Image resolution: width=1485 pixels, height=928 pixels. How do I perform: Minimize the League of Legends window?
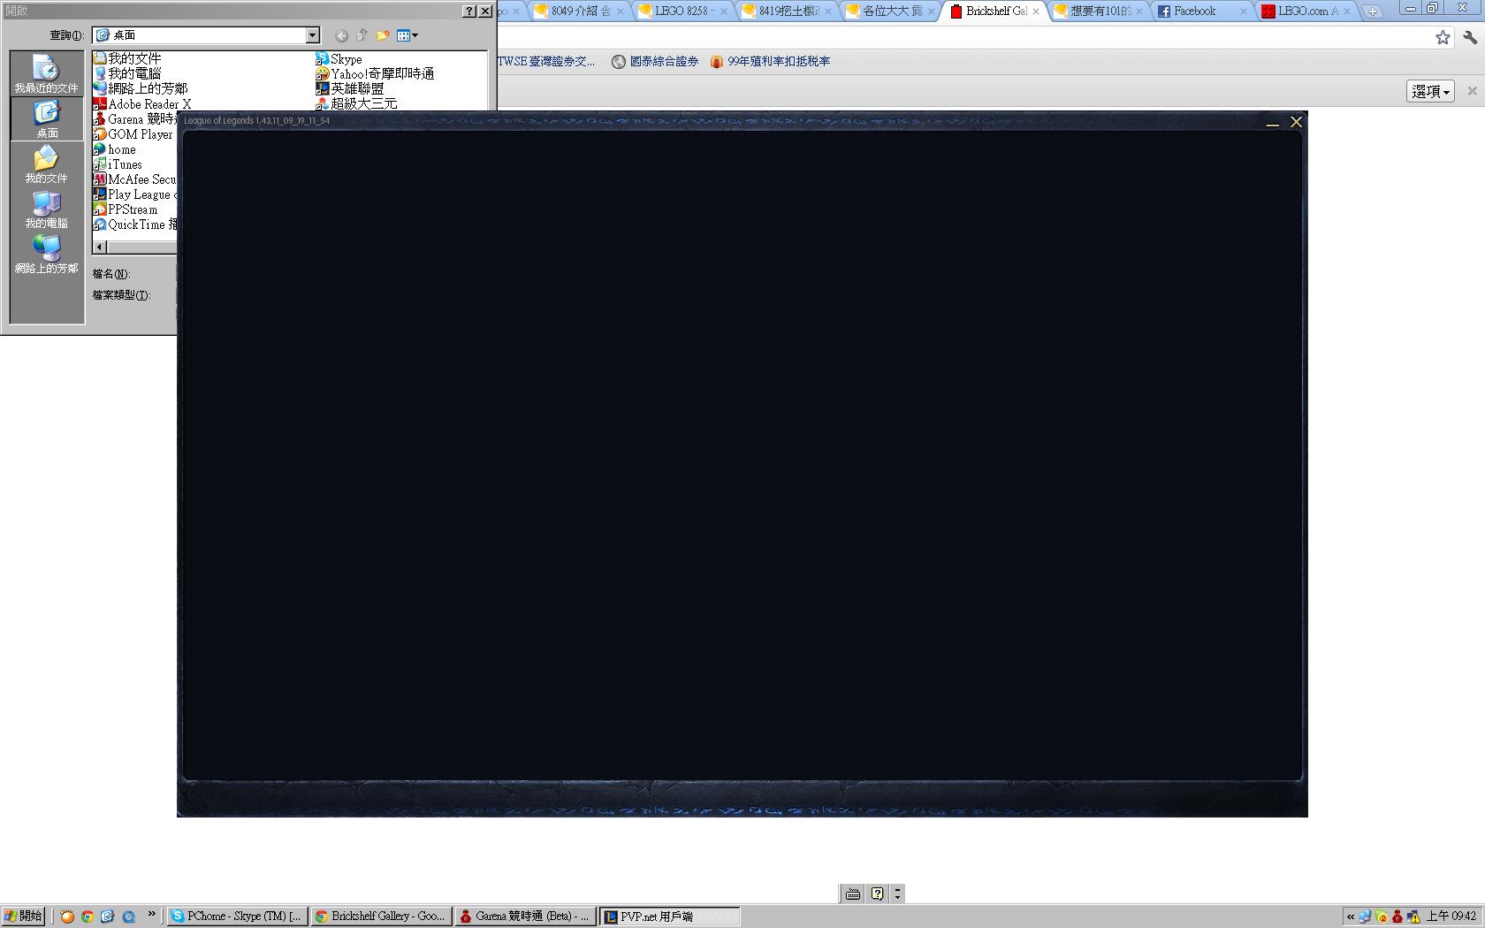pyautogui.click(x=1273, y=123)
